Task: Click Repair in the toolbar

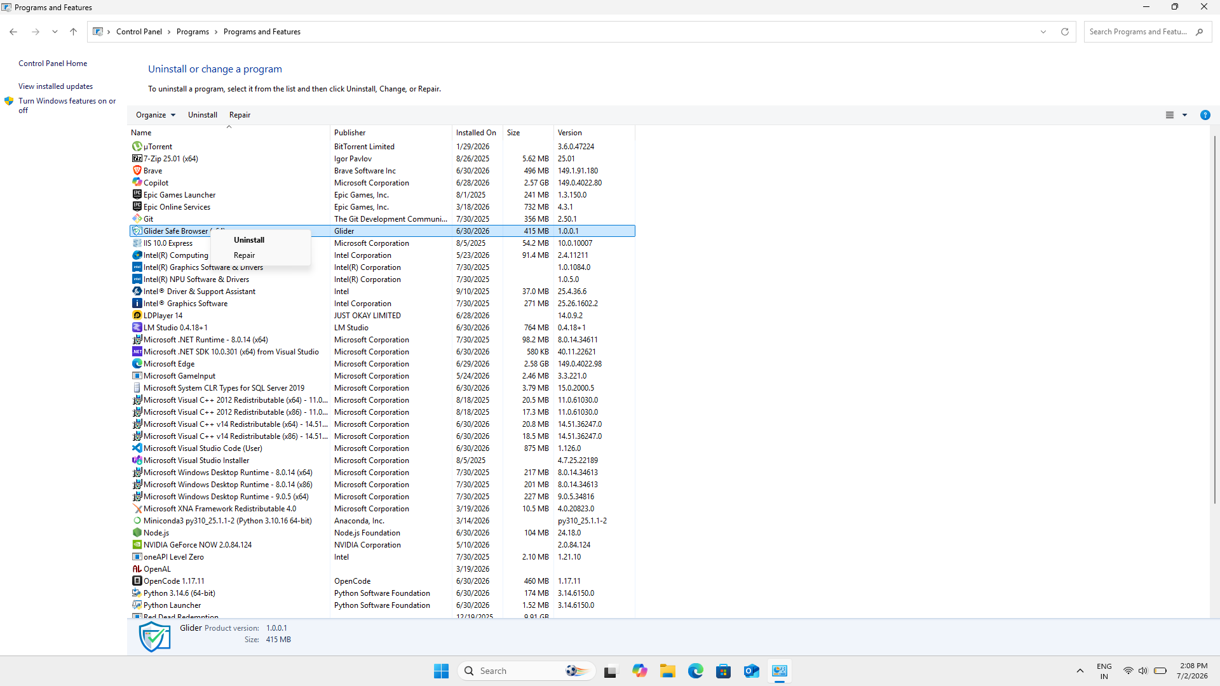Action: pyautogui.click(x=240, y=115)
